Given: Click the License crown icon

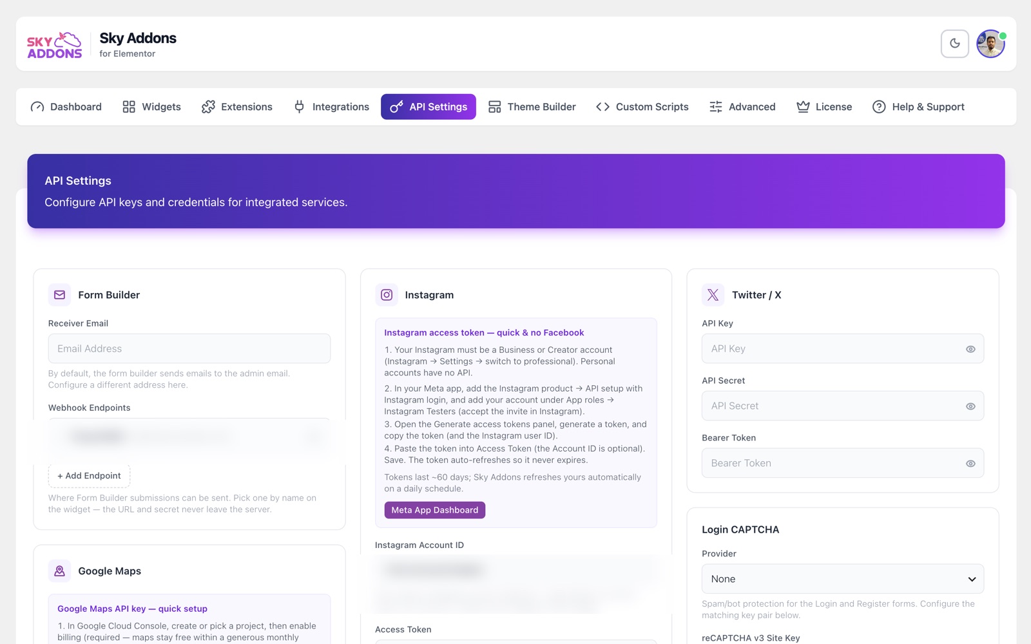Looking at the screenshot, I should [x=803, y=107].
